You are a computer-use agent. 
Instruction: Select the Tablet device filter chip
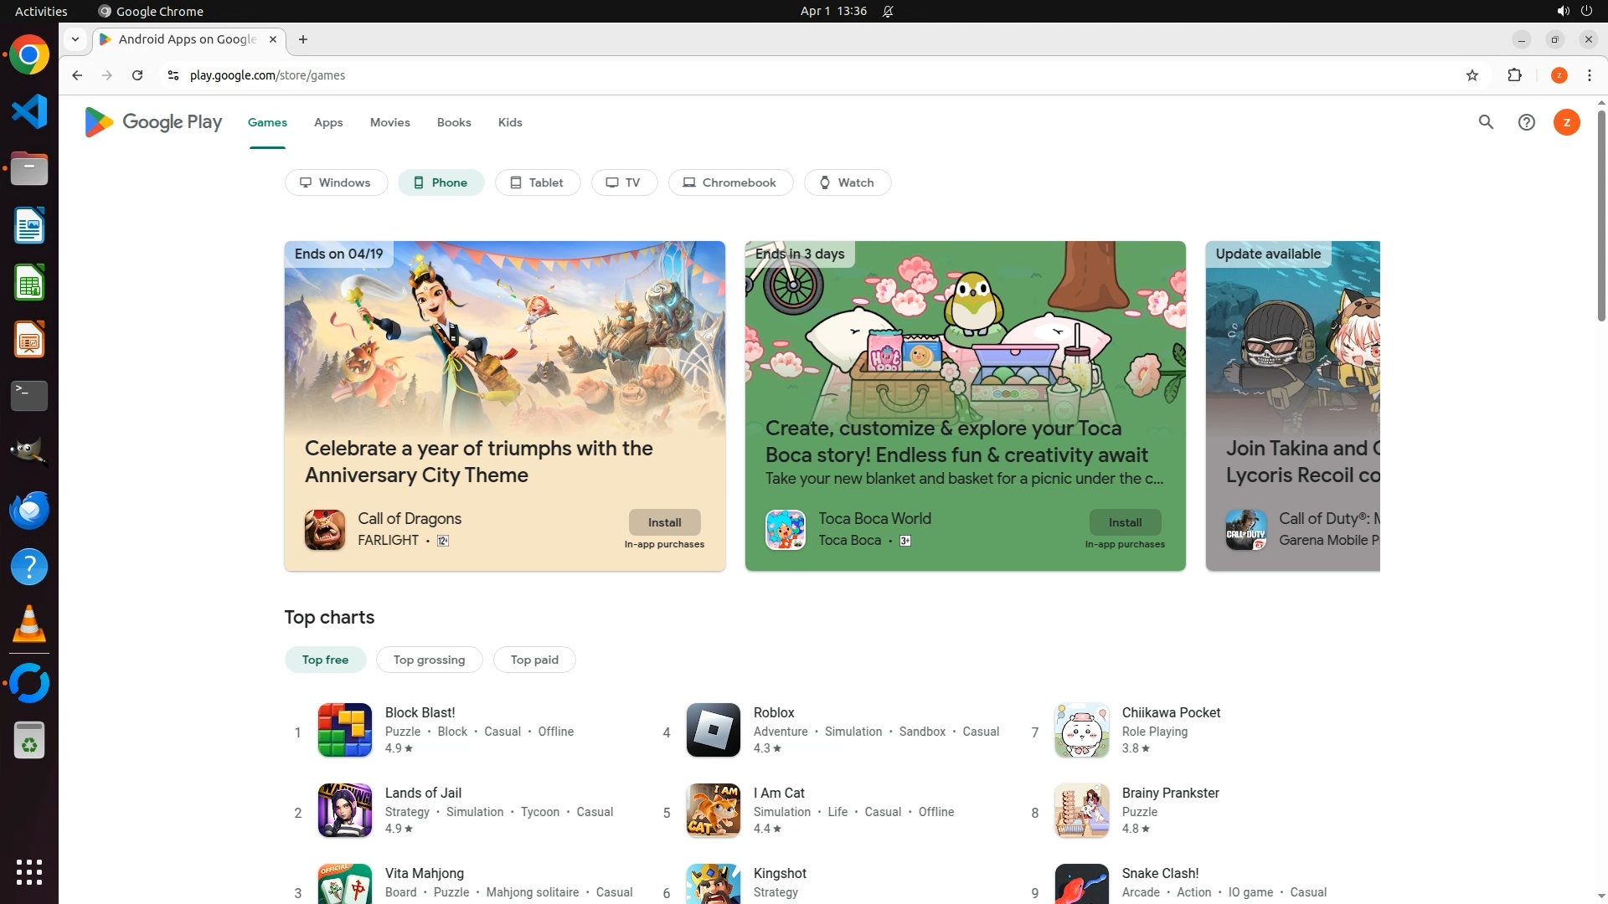pyautogui.click(x=537, y=182)
